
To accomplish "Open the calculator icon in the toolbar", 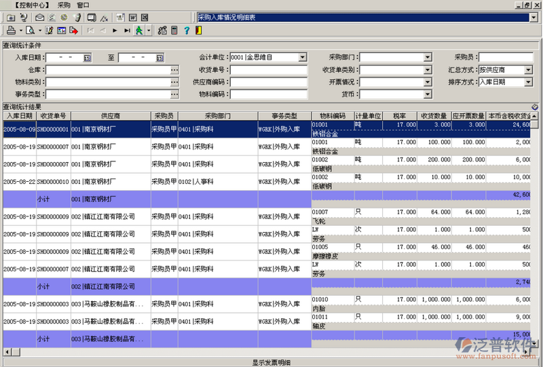I will point(174,31).
